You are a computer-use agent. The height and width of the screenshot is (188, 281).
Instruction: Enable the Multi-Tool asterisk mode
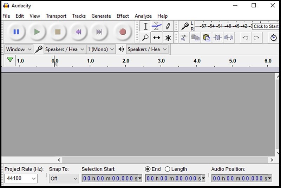(168, 38)
